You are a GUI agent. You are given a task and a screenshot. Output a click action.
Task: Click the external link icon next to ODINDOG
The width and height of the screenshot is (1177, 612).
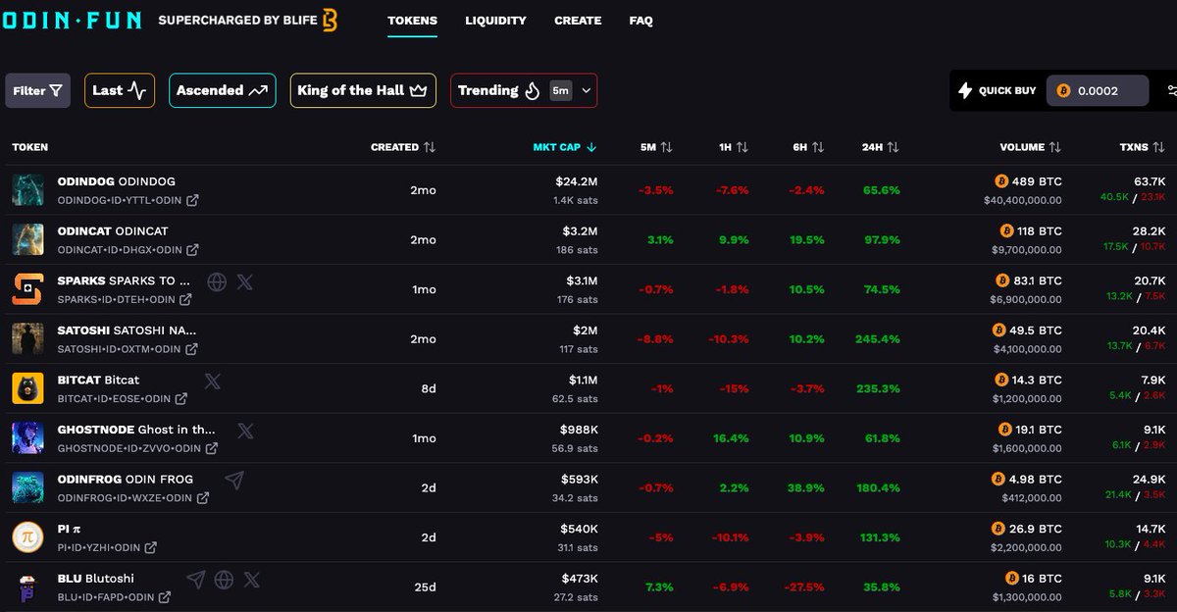[192, 200]
